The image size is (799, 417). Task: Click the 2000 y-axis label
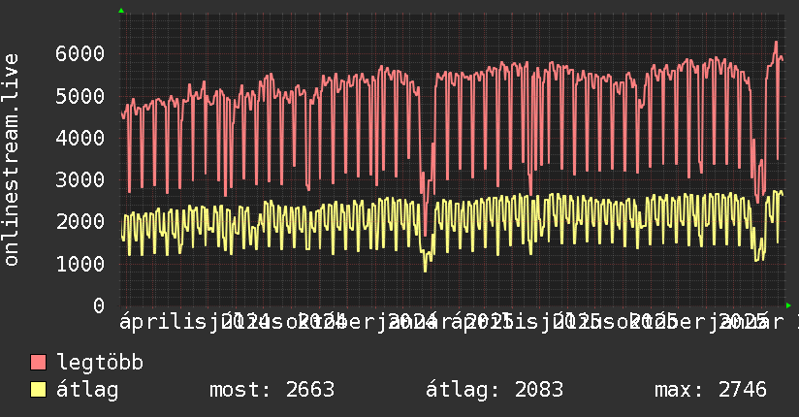pyautogui.click(x=78, y=221)
